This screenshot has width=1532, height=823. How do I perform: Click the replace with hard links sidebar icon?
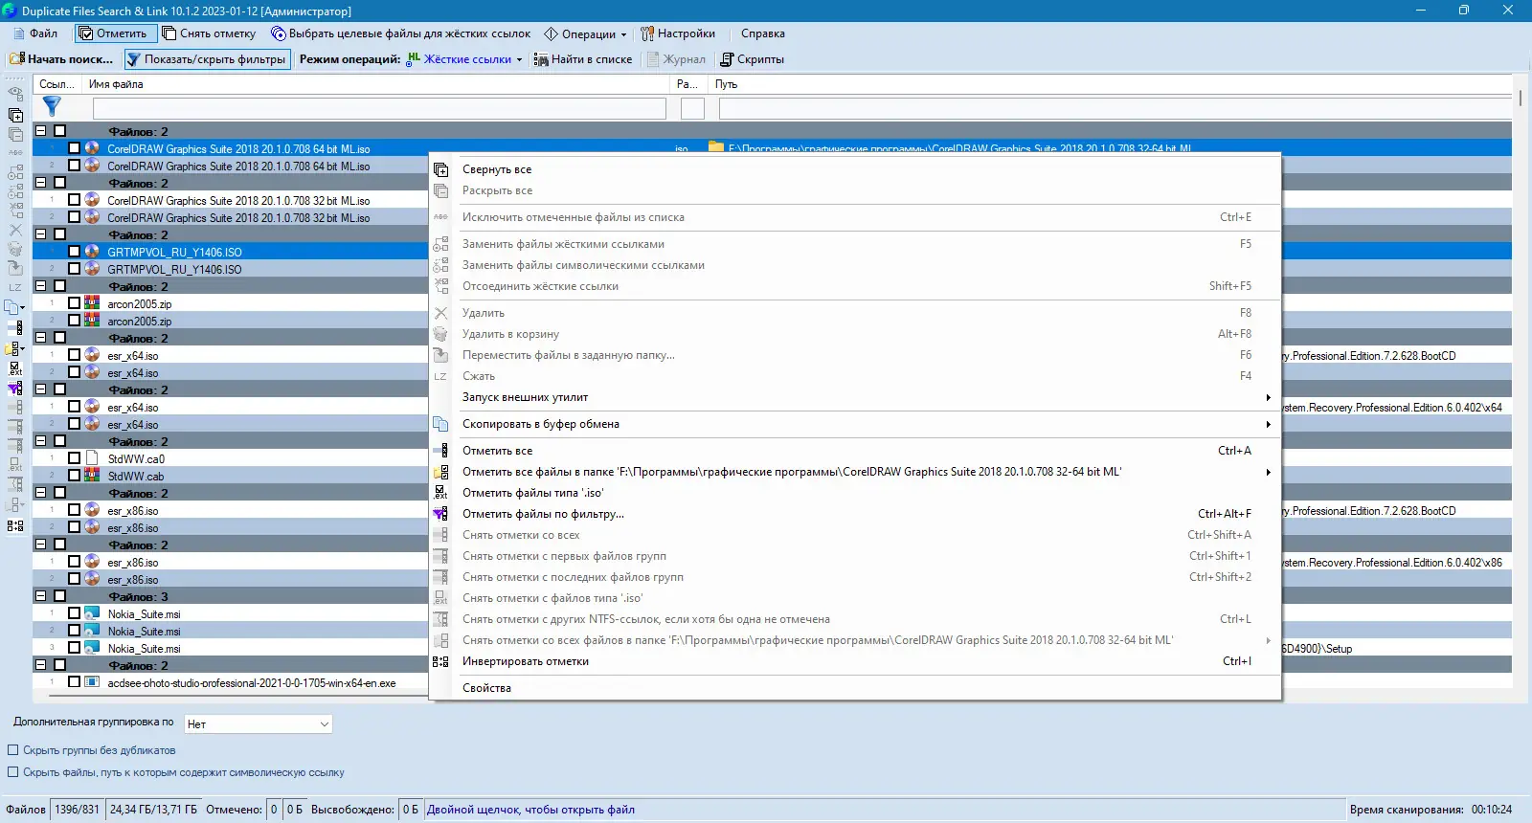click(15, 173)
